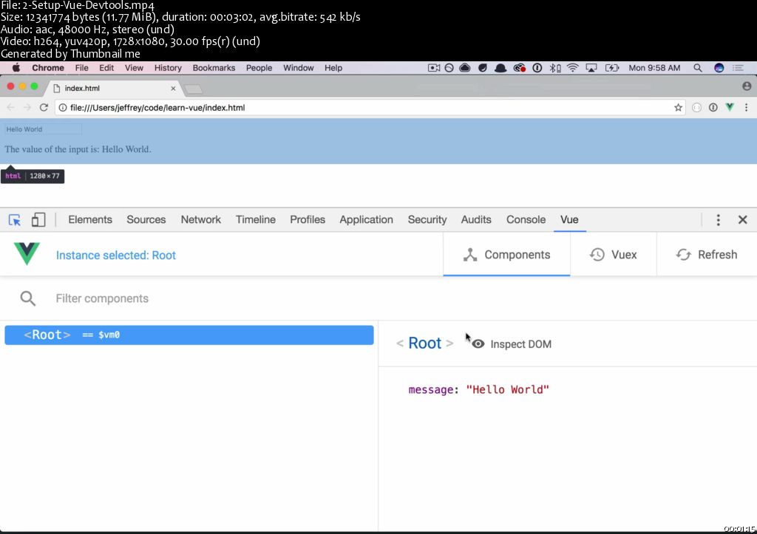Open the devtools customize three-dot menu
The height and width of the screenshot is (534, 757).
click(718, 220)
